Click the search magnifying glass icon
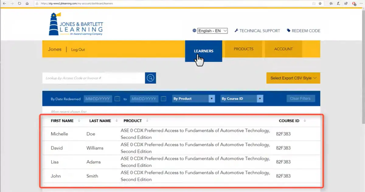The width and height of the screenshot is (365, 192). (x=150, y=78)
